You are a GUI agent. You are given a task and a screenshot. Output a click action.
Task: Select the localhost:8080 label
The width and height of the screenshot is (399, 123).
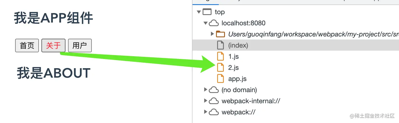point(243,23)
